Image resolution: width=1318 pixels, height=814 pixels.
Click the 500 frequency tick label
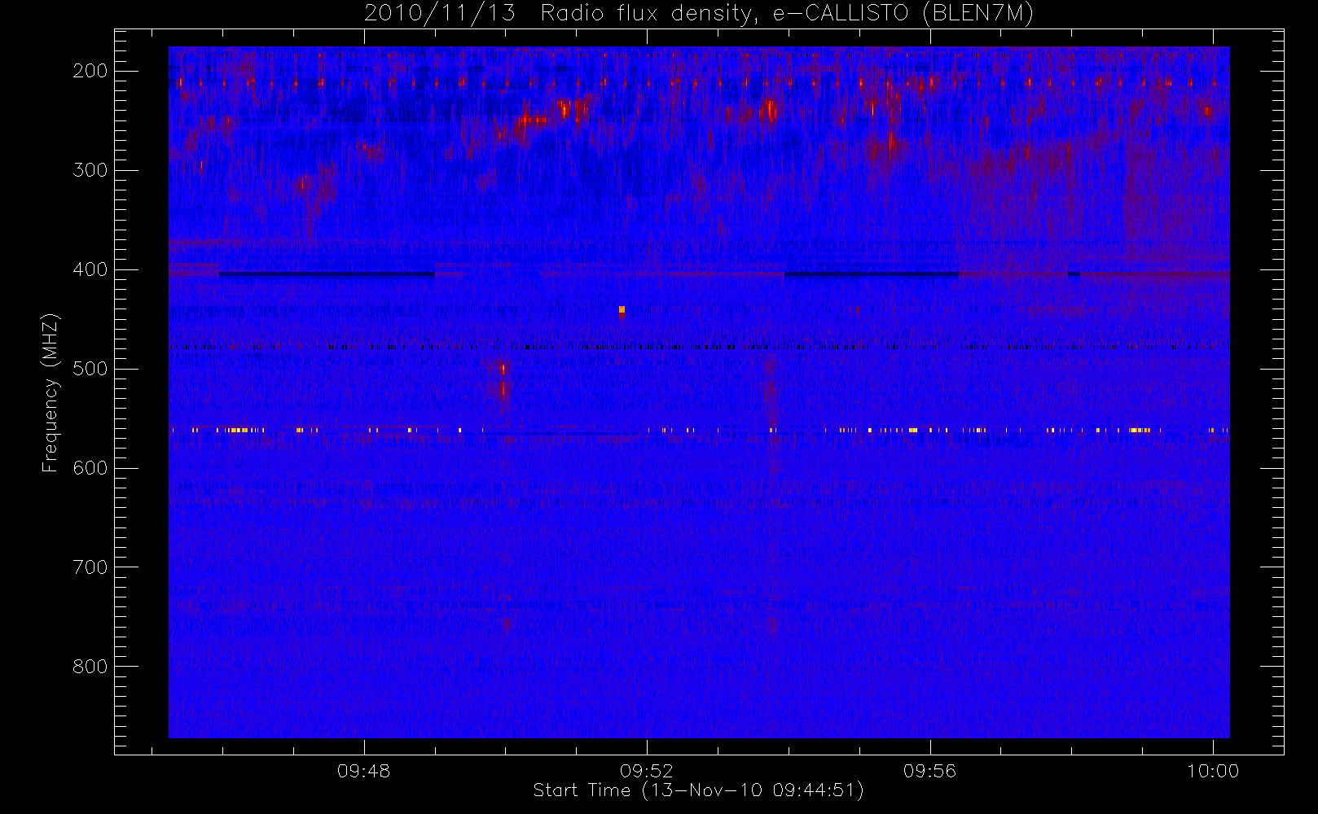(x=90, y=369)
